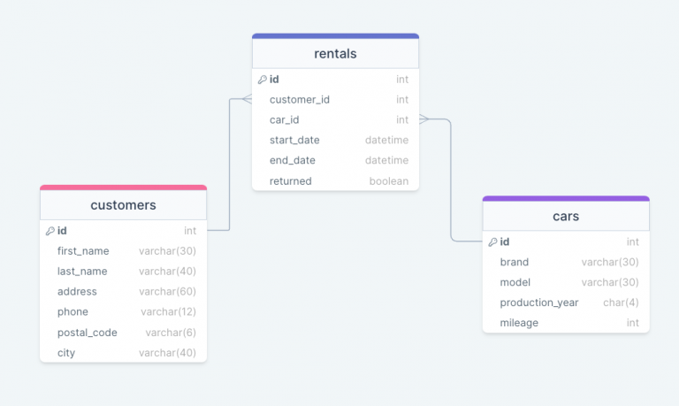The image size is (679, 406).
Task: Select the customers table title
Action: coord(124,205)
